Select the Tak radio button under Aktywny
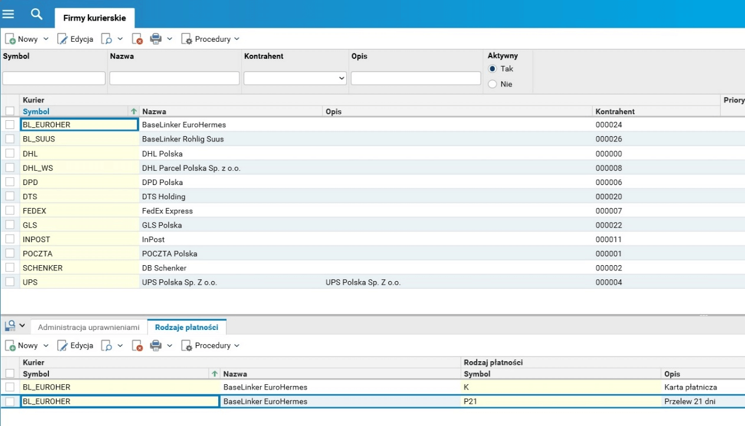This screenshot has height=426, width=745. tap(493, 68)
